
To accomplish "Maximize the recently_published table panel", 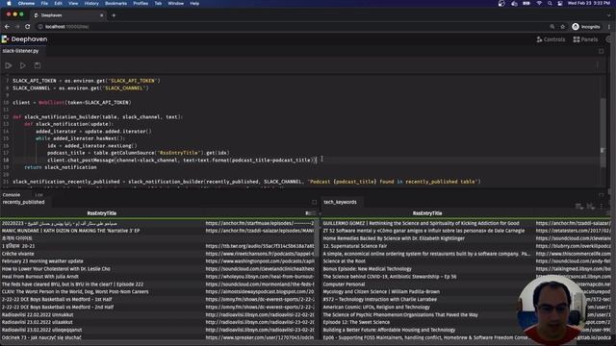I will [x=314, y=203].
